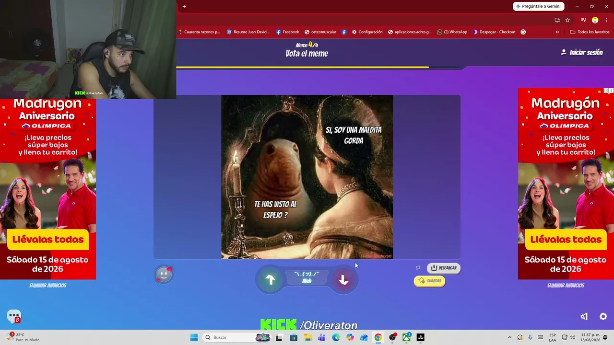Open the install/cast icon in the address bar
Viewport: 614px width, 345px height.
[x=557, y=20]
